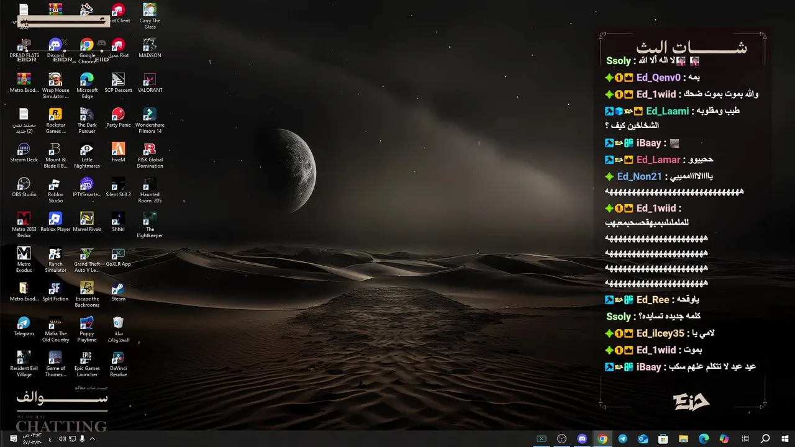The width and height of the screenshot is (795, 447).
Task: Click the Windows Start button in taskbar
Action: pyautogui.click(x=785, y=439)
